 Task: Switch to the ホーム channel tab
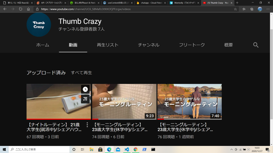click(42, 45)
